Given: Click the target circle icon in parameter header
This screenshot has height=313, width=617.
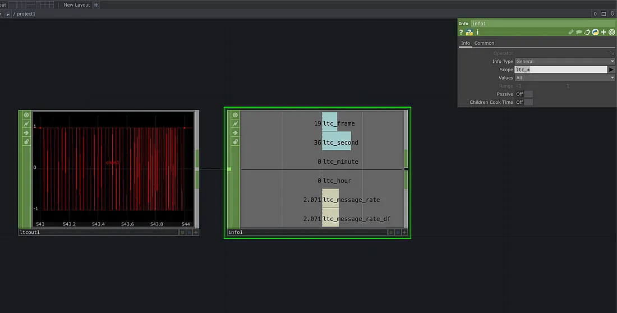Looking at the screenshot, I should coord(612,33).
